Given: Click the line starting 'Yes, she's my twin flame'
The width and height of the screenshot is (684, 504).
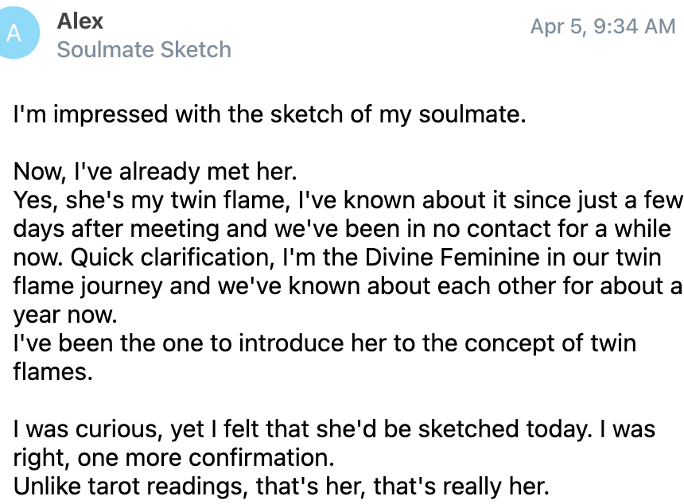Looking at the screenshot, I should pos(348,200).
